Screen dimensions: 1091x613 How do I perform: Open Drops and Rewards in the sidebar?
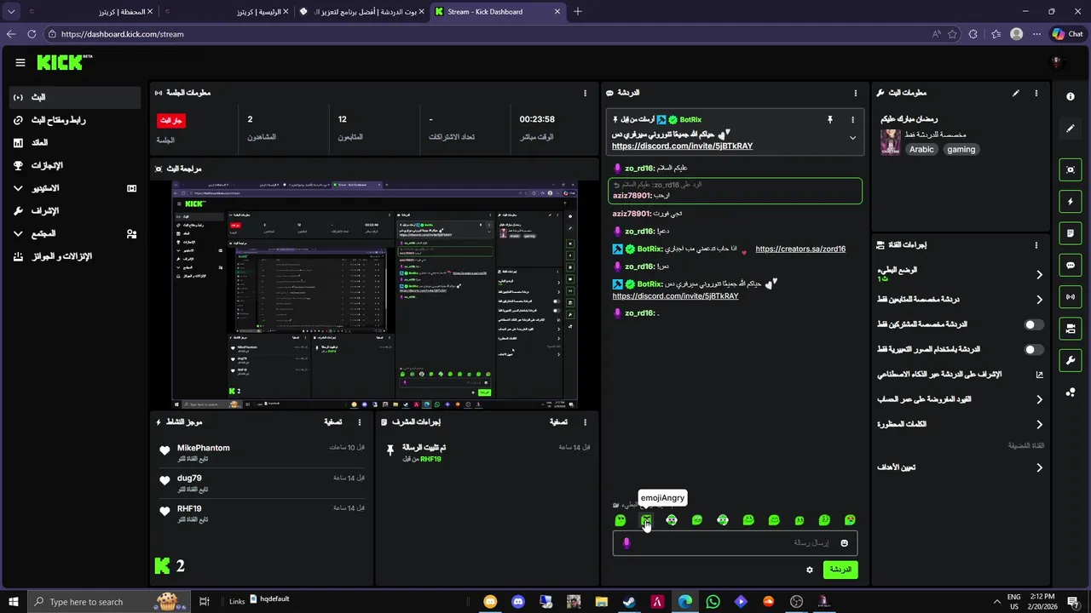(75, 256)
